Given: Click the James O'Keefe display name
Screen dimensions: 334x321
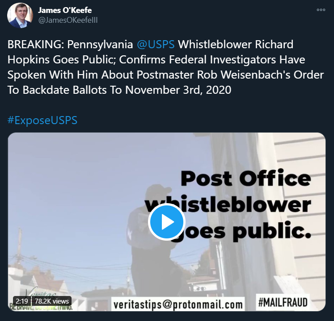Looking at the screenshot, I should [x=65, y=10].
